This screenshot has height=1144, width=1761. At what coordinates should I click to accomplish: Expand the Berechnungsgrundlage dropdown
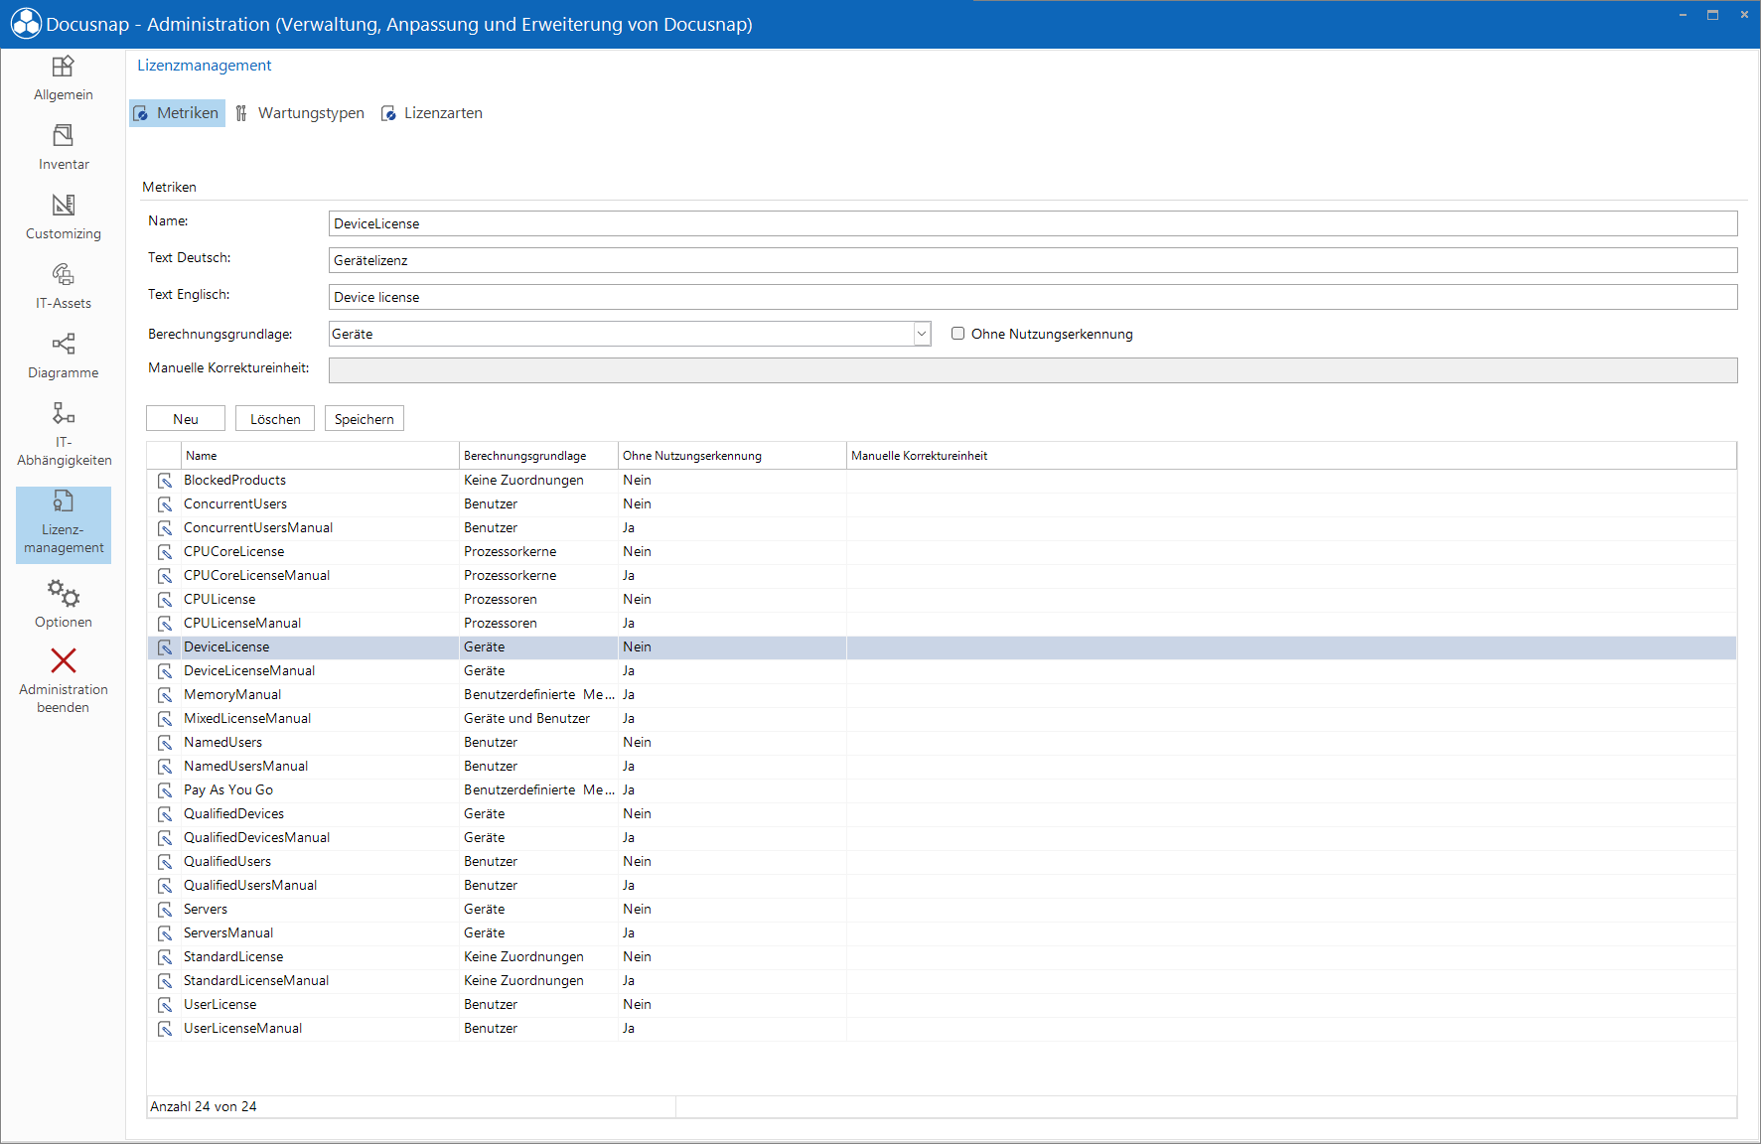[x=922, y=334]
